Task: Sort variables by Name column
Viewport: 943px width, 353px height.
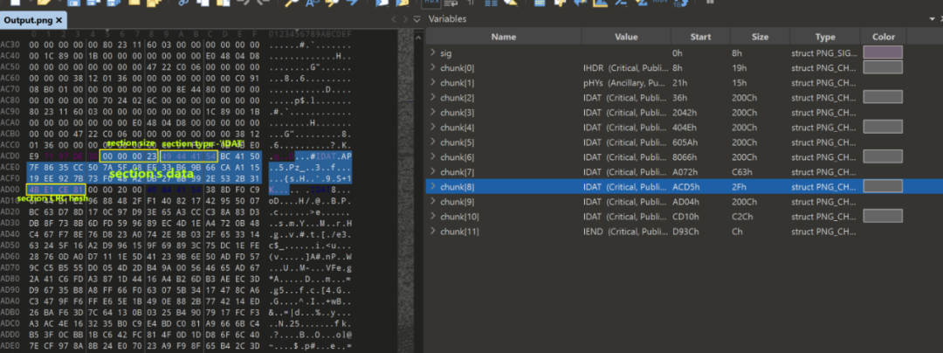Action: click(x=504, y=37)
